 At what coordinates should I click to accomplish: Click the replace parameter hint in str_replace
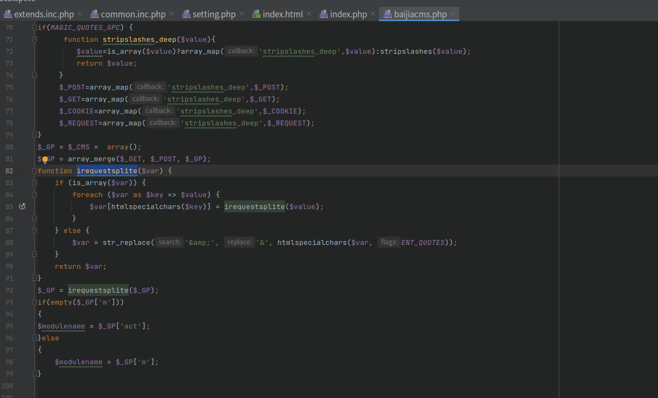[x=239, y=242]
